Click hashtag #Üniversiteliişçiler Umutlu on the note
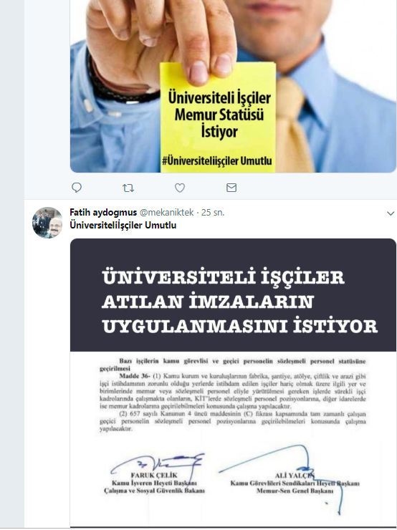397x530 pixels. pyautogui.click(x=217, y=160)
